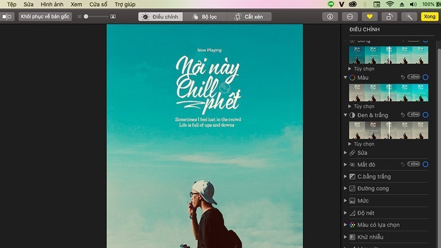Expand the Màu có lựa chọn section
Image resolution: width=441 pixels, height=248 pixels.
[x=346, y=225]
